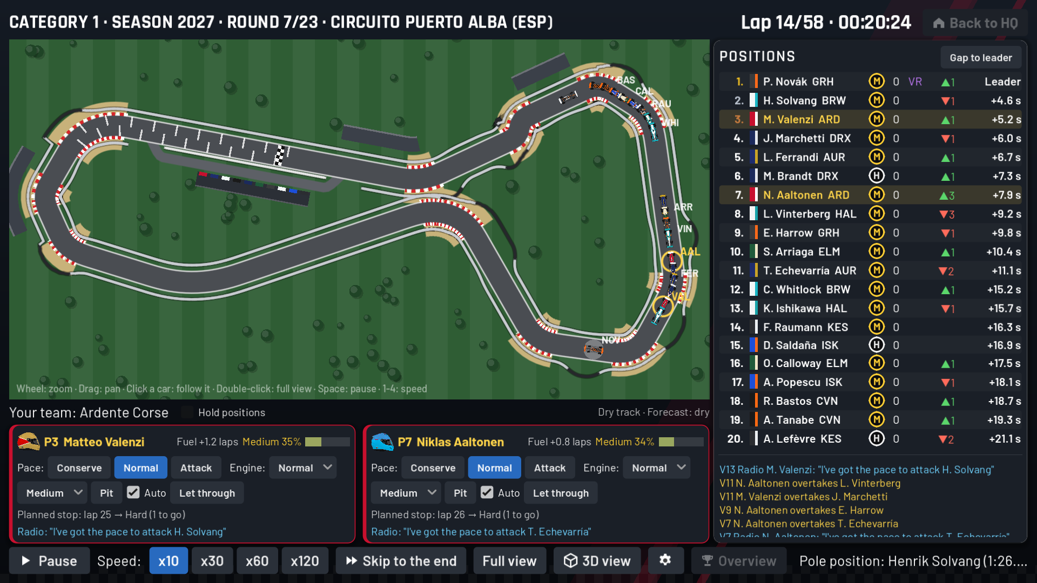Open Aaltonen's Engine mode dropdown
This screenshot has height=583, width=1037.
pyautogui.click(x=657, y=467)
